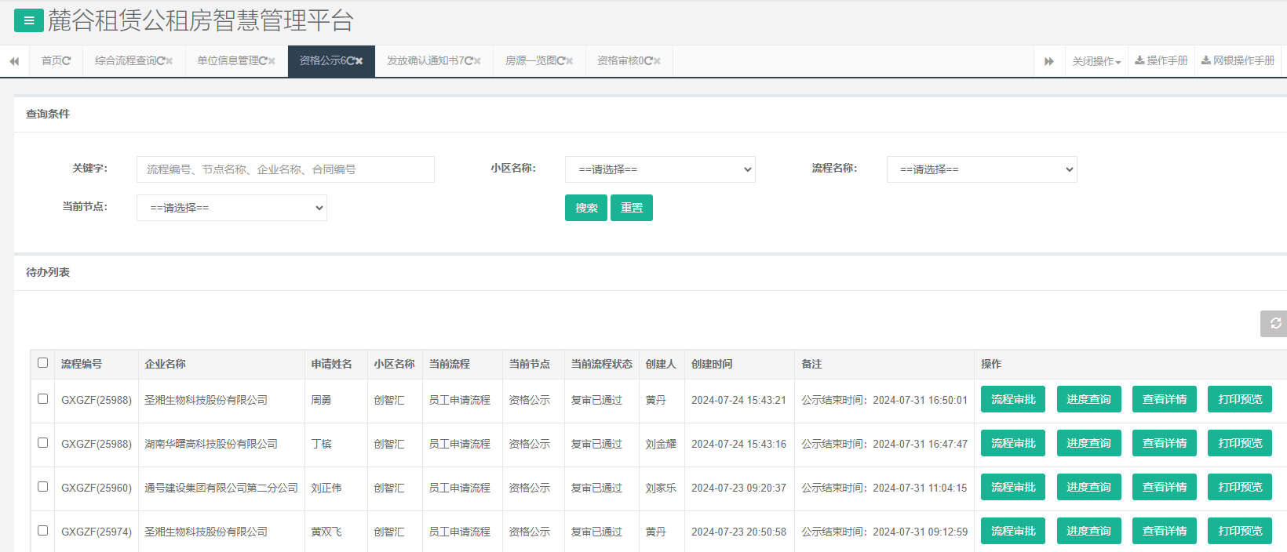This screenshot has width=1287, height=552.
Task: Close the 综合流程查询 tab via its X
Action: click(170, 61)
